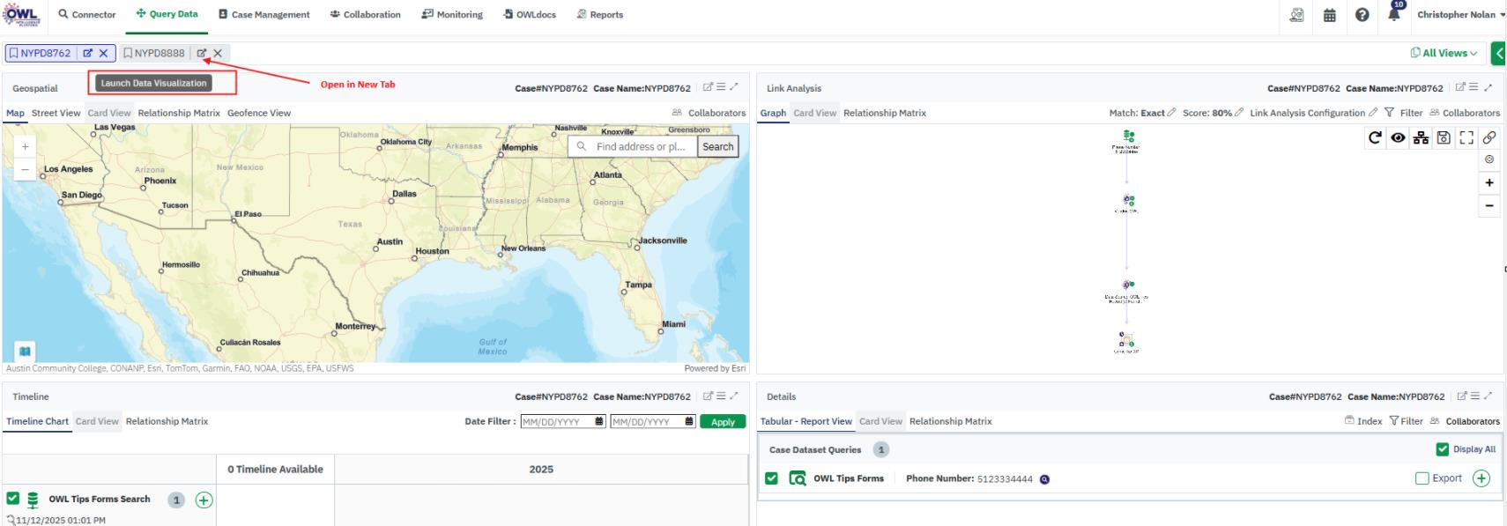Click the chain link icon in graph toolbar

(x=1489, y=137)
